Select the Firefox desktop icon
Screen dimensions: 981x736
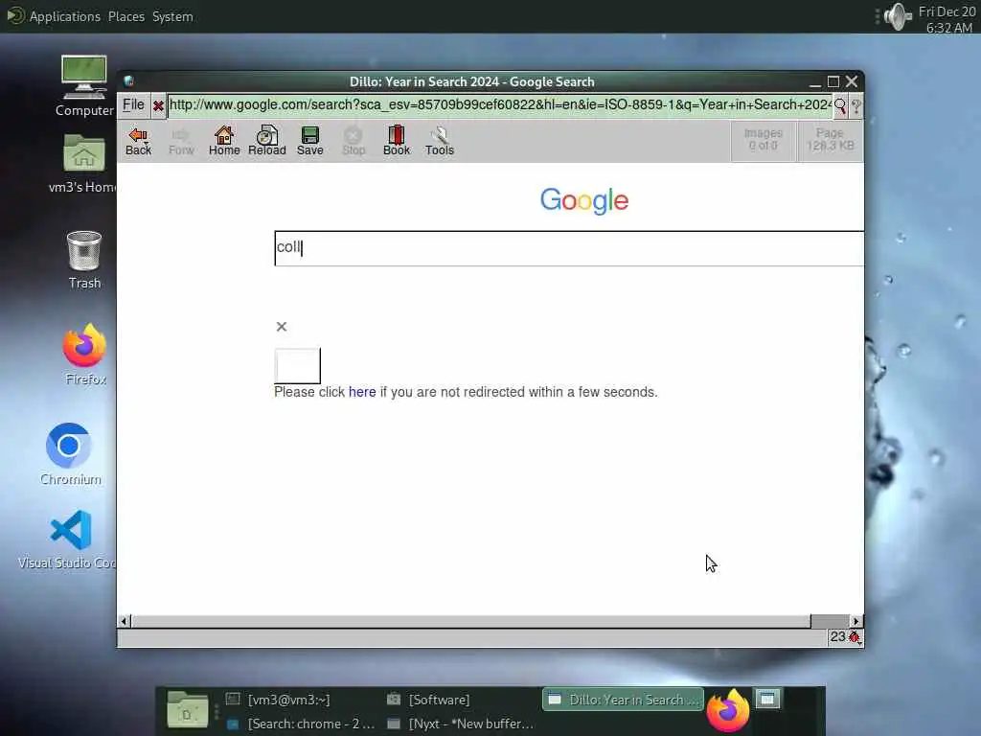click(85, 355)
